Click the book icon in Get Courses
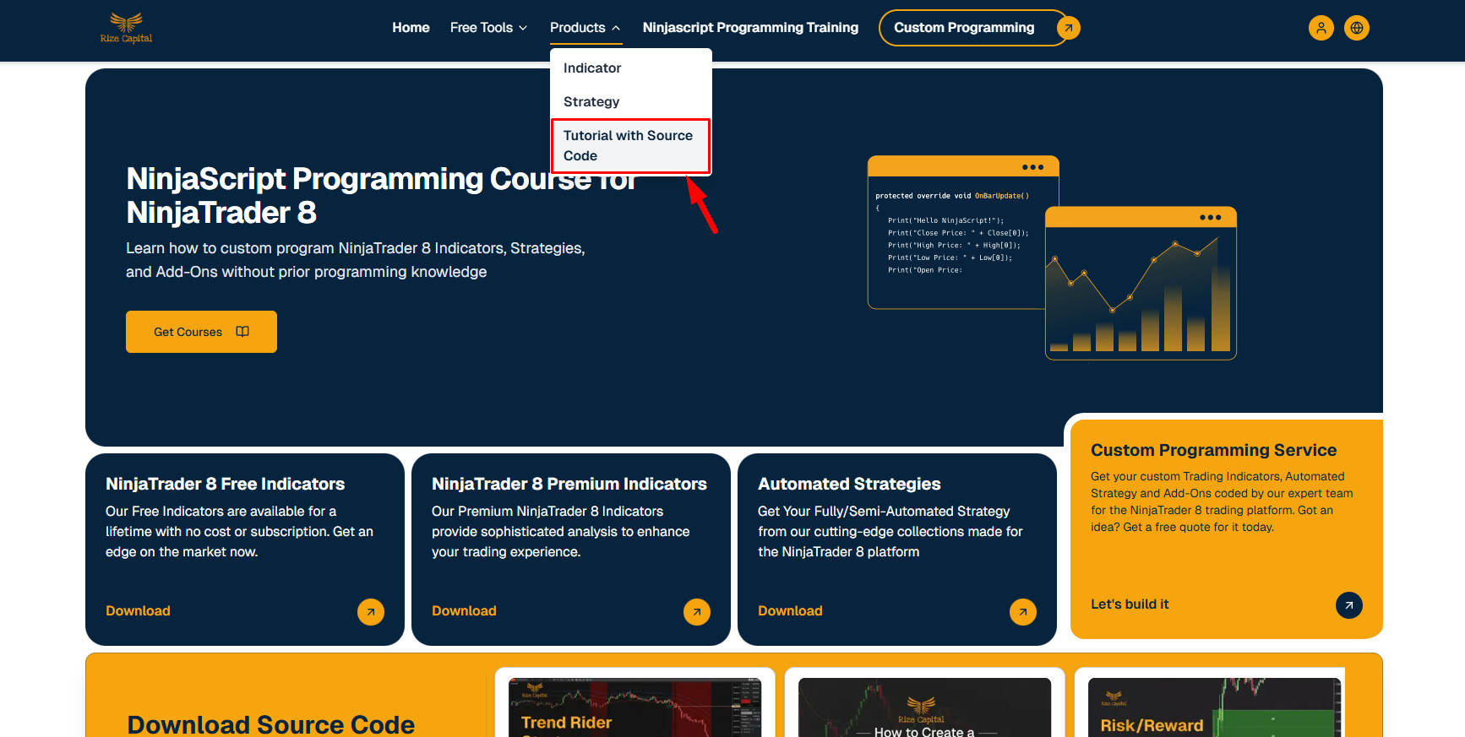The height and width of the screenshot is (737, 1465). [x=242, y=332]
